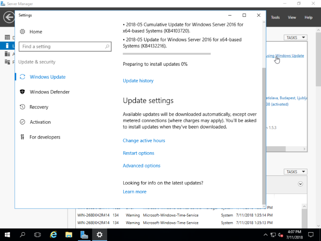Open Windows Start menu
The height and width of the screenshot is (241, 321).
point(7,235)
